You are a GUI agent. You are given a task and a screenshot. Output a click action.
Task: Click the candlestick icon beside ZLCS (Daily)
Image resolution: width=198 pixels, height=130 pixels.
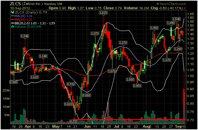pos(12,12)
